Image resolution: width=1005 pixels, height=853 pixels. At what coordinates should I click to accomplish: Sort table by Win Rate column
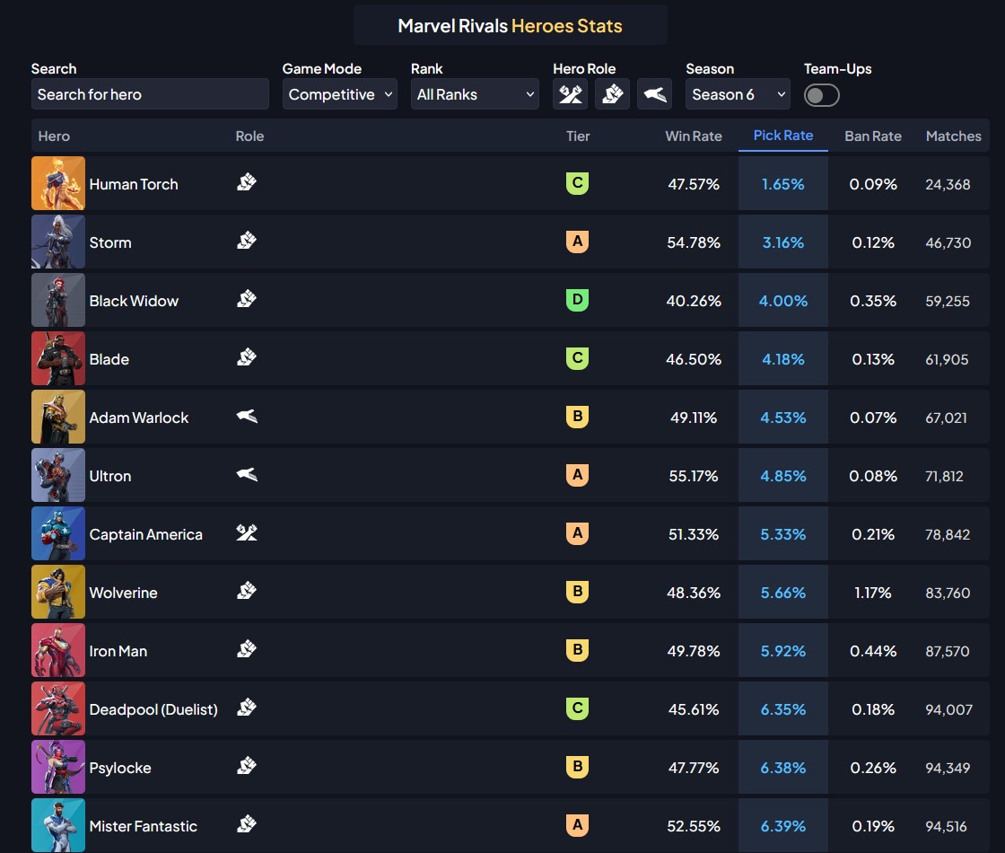[x=694, y=136]
